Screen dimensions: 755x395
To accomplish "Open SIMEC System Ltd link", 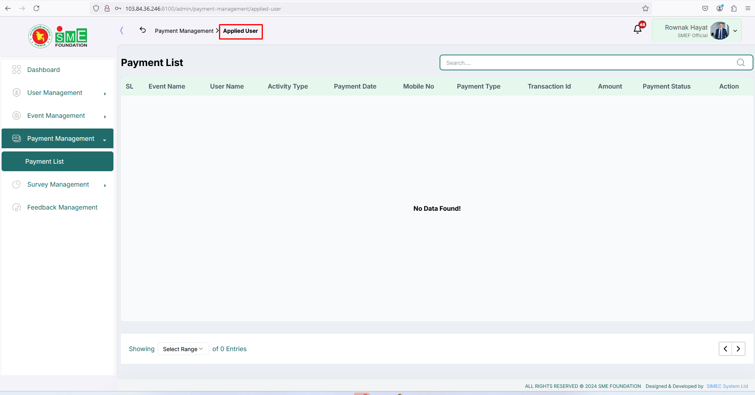I will pyautogui.click(x=727, y=386).
